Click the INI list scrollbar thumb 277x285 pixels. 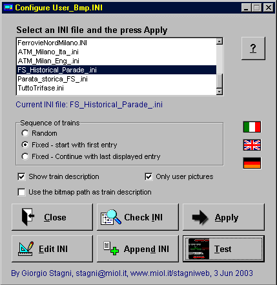click(x=220, y=81)
